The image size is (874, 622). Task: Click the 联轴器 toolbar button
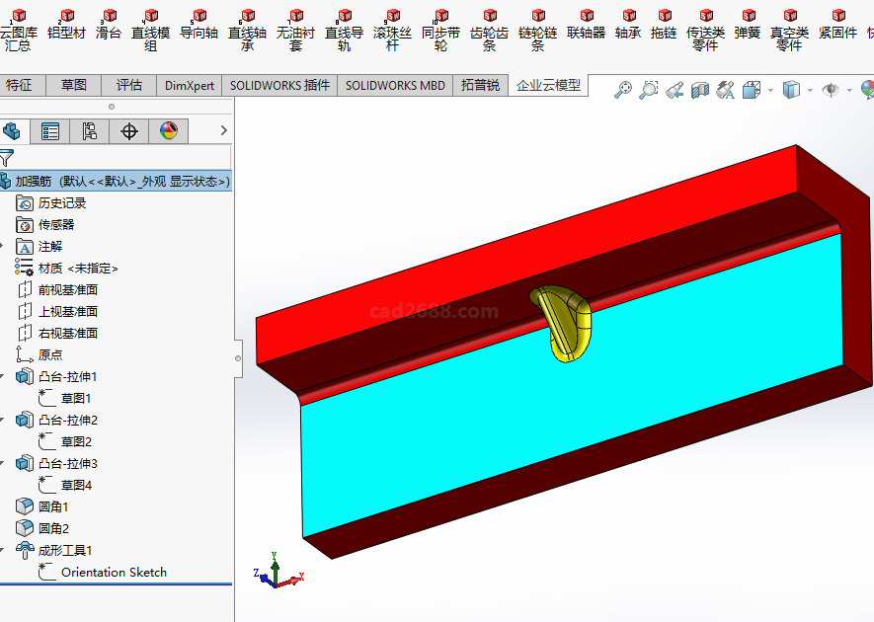point(586,32)
